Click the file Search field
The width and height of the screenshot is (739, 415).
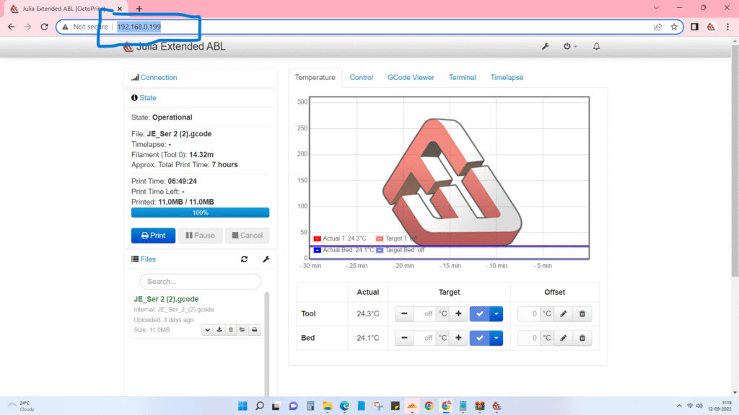pyautogui.click(x=200, y=282)
